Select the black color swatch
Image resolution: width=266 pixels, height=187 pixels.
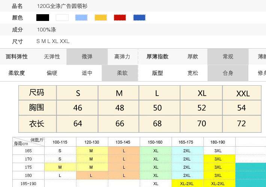[x=43, y=18]
